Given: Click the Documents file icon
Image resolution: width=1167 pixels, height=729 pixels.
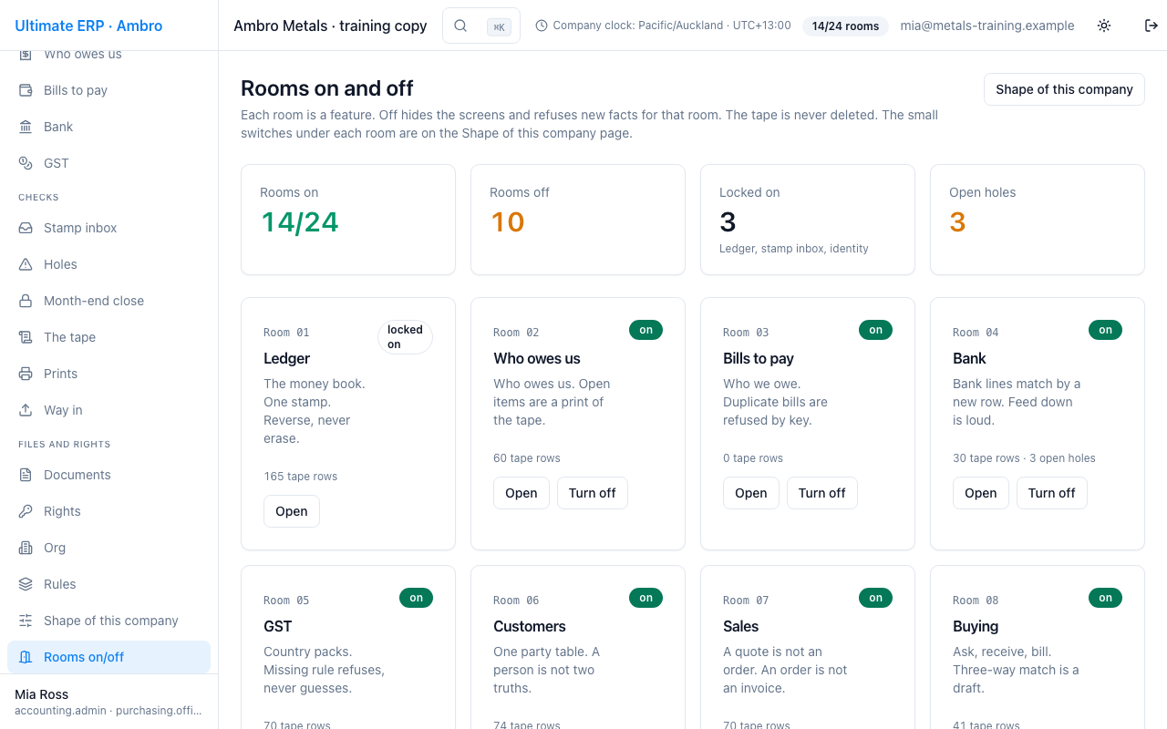Looking at the screenshot, I should tap(26, 475).
